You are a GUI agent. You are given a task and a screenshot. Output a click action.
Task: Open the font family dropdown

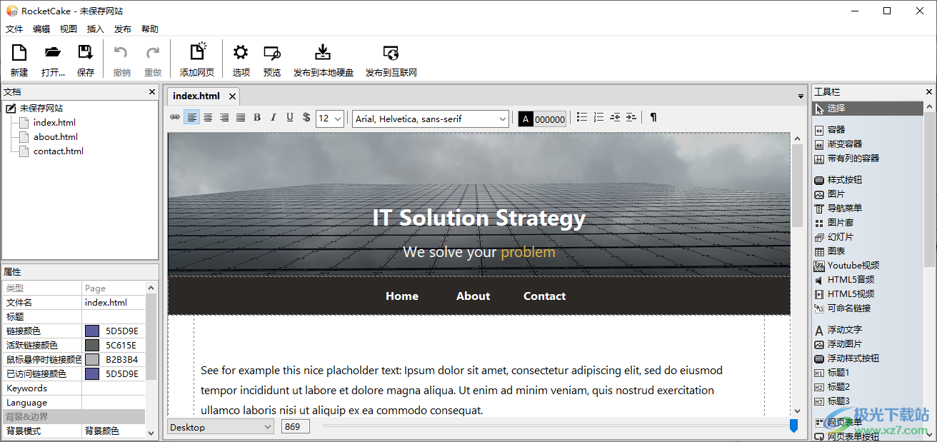[x=431, y=119]
